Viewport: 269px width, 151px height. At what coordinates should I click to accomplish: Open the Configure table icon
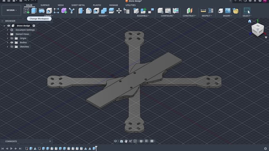[x=168, y=11]
